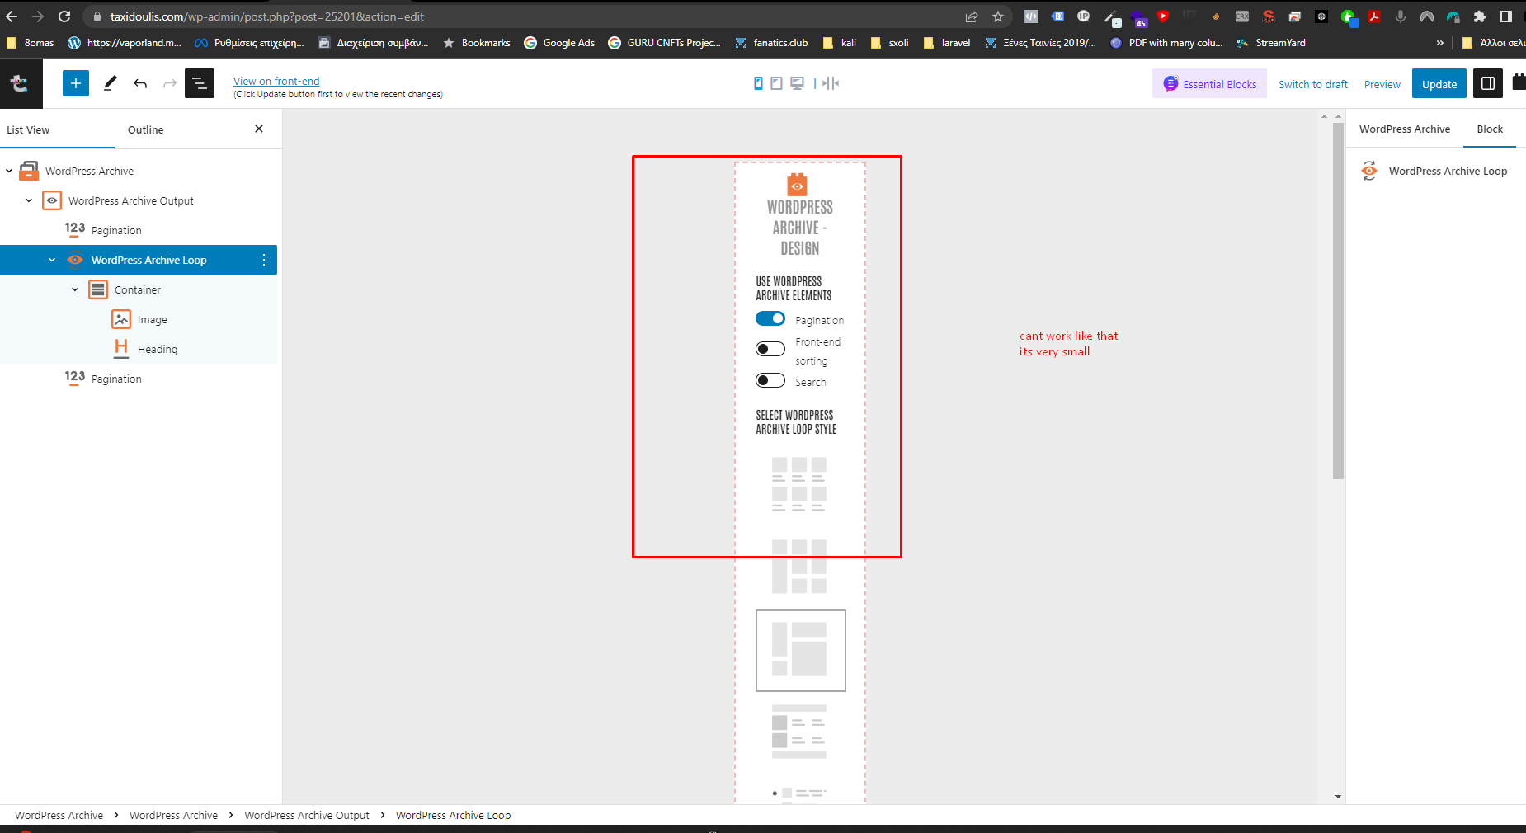Viewport: 1526px width, 833px height.
Task: Enable the Front-end sorting toggle
Action: coord(770,349)
